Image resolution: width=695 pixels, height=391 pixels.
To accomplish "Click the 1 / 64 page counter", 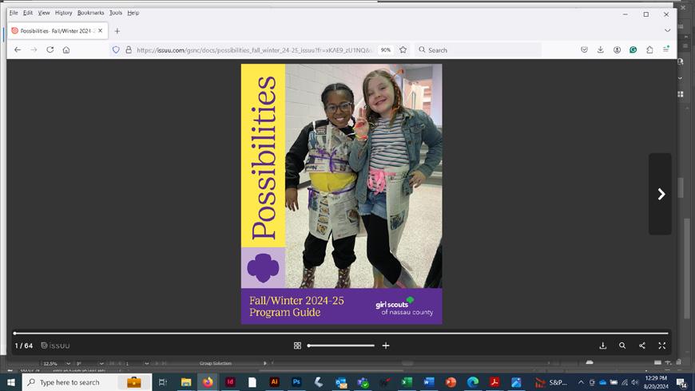I will (x=23, y=346).
